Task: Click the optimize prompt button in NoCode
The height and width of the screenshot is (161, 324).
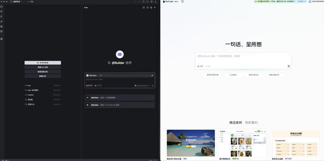Action: coord(208,66)
